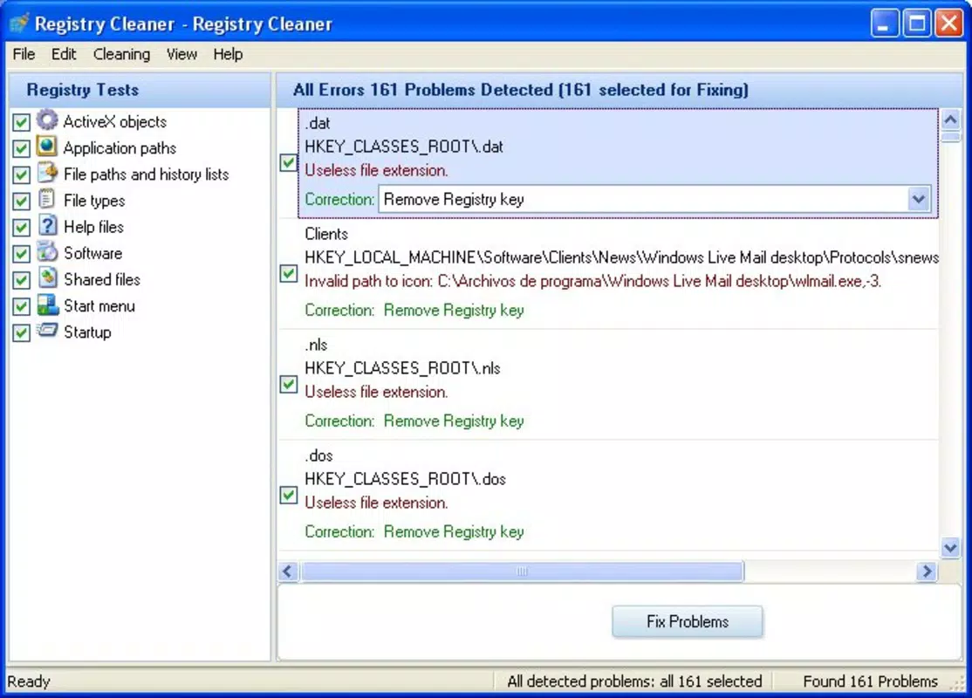Click the horizontal scrollbar thumb
The height and width of the screenshot is (698, 972).
(x=522, y=571)
